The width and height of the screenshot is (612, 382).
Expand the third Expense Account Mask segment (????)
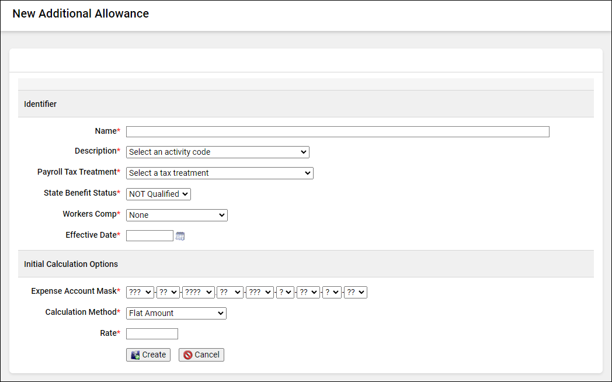[199, 292]
